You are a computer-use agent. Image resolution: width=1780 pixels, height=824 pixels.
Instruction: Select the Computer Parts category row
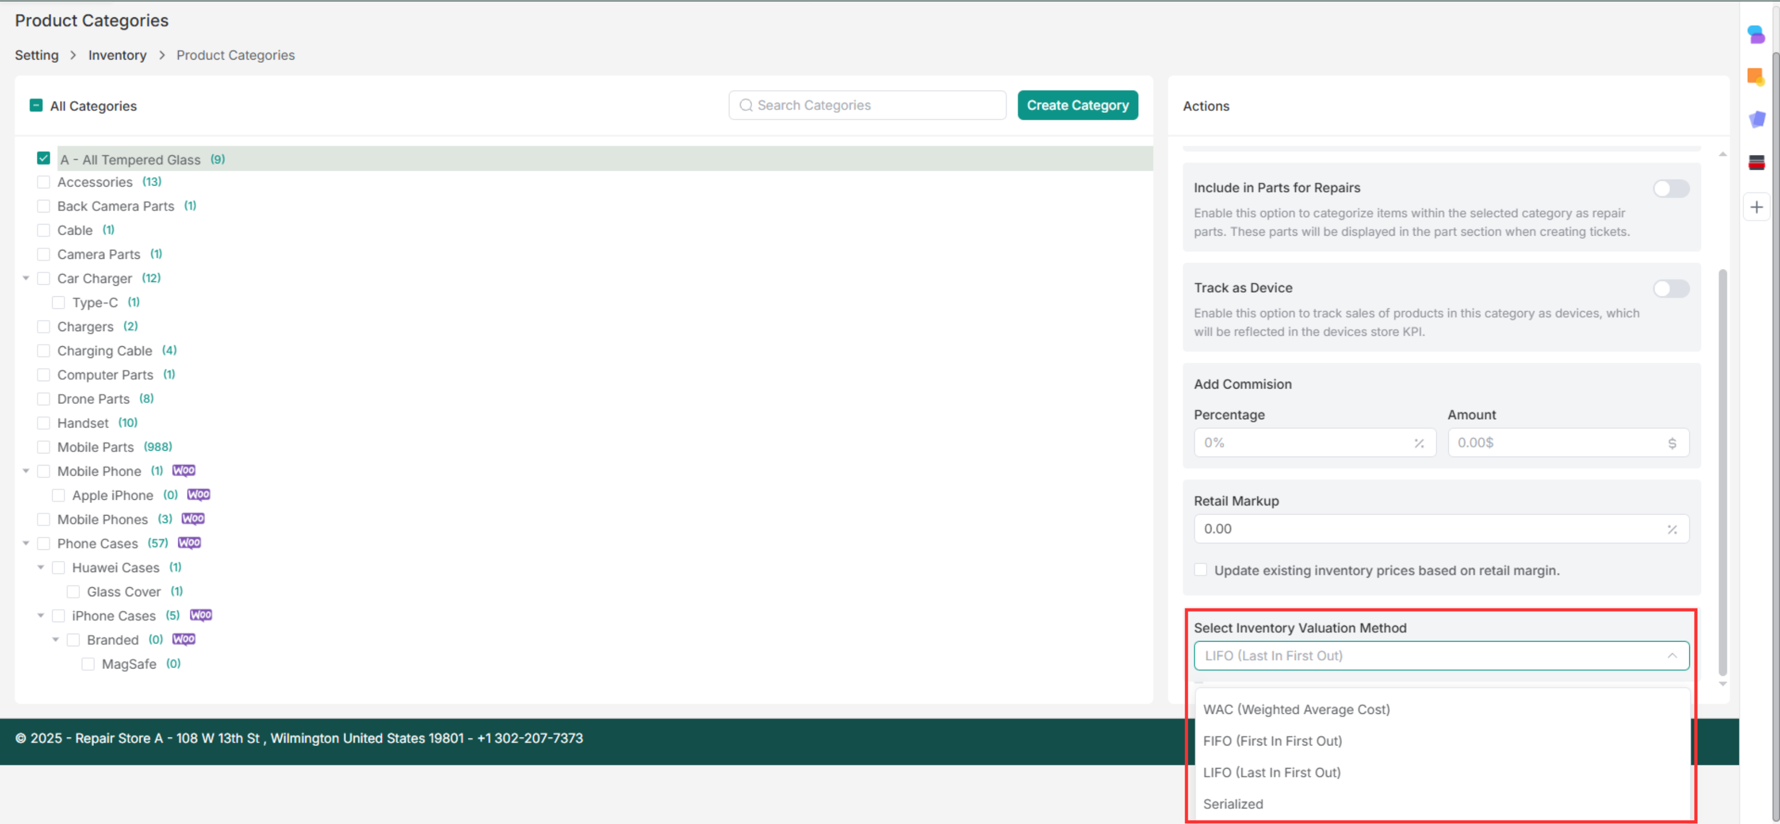(105, 374)
